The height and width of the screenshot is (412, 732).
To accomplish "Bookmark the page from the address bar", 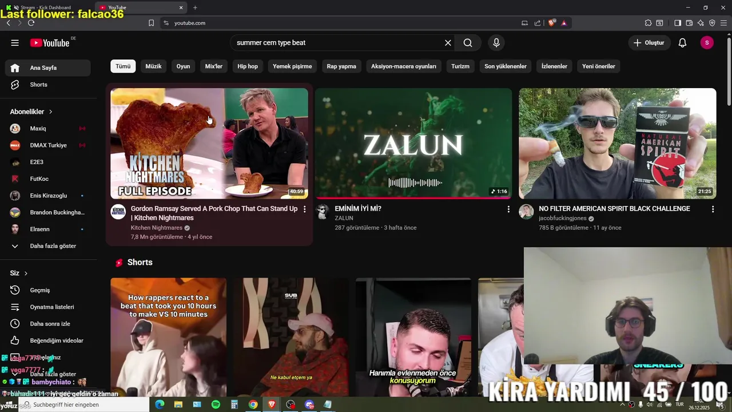I will [151, 23].
